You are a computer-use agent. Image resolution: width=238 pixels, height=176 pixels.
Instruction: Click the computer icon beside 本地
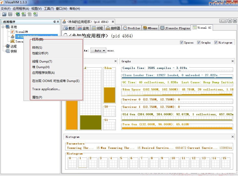8,27
